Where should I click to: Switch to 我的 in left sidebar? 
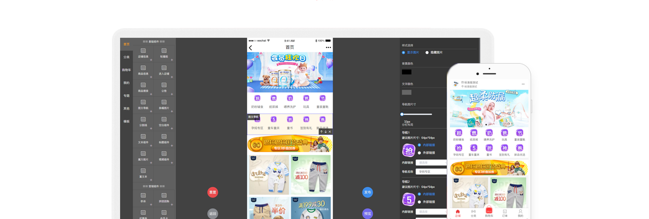click(127, 83)
